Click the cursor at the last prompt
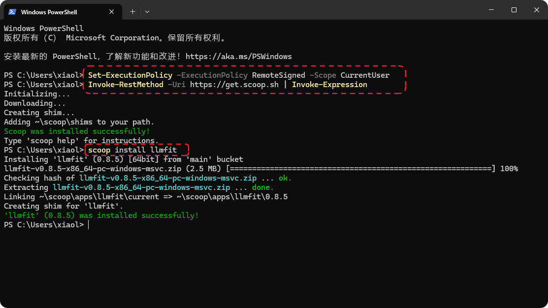Viewport: 548px width, 308px height. [x=89, y=225]
